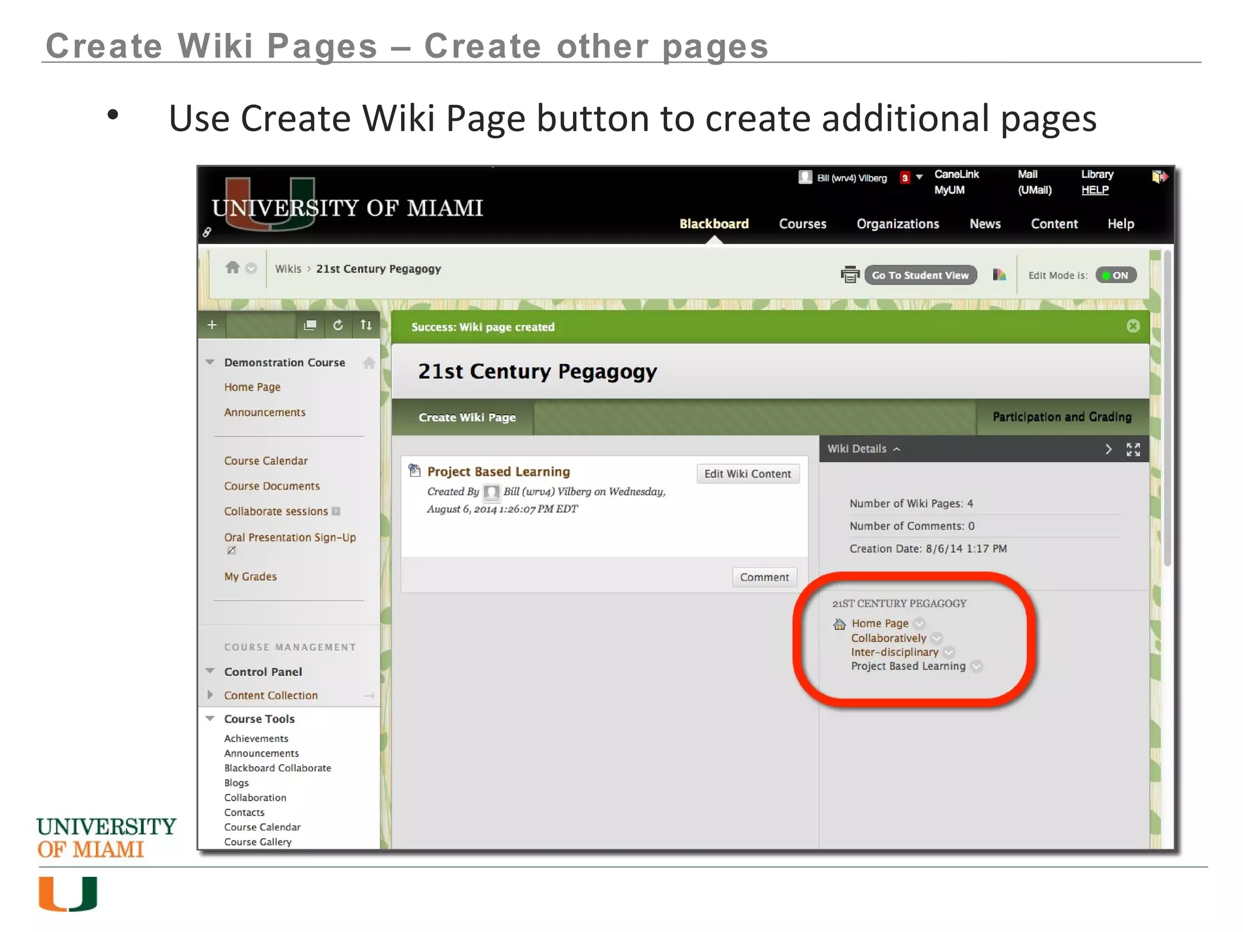Viewport: 1243px width, 932px height.
Task: Click the home icon in breadcrumb bar
Action: [232, 268]
